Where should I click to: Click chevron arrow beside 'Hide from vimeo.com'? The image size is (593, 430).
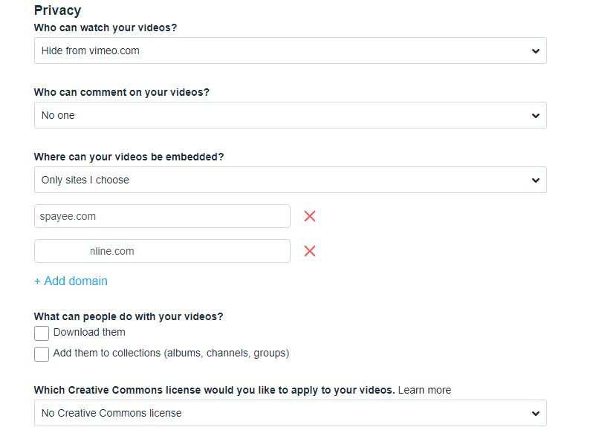pyautogui.click(x=536, y=51)
